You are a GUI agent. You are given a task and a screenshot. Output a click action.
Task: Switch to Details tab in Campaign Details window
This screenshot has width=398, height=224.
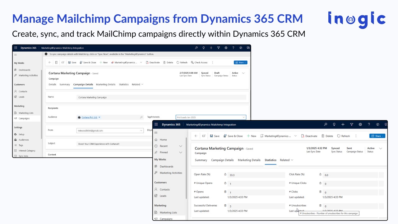pos(53,84)
